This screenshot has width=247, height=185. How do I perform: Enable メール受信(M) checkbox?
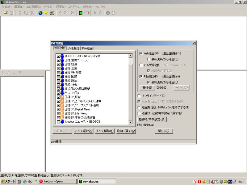pos(141,65)
